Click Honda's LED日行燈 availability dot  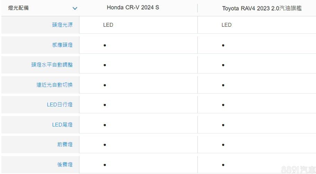(104, 105)
